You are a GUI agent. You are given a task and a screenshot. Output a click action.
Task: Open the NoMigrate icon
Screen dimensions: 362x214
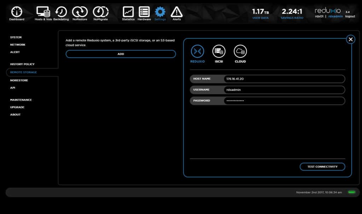[x=101, y=12]
